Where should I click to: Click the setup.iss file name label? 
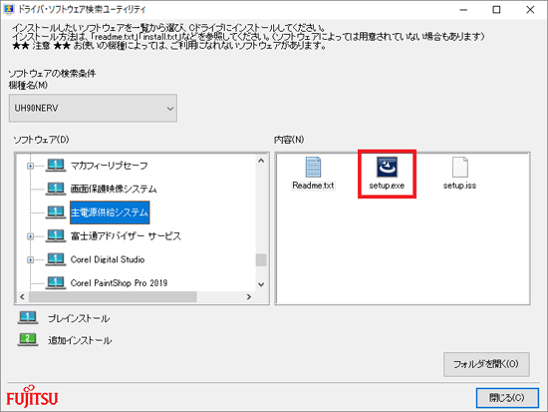[460, 186]
